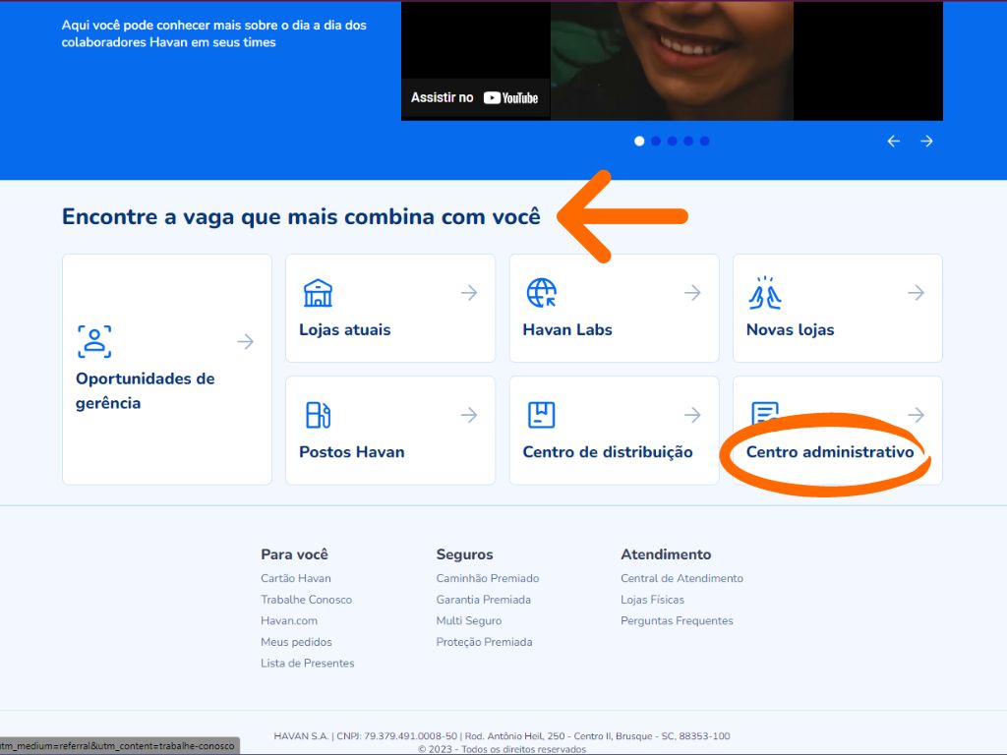Open Meus pedidos footer link
The width and height of the screenshot is (1007, 755).
point(296,642)
